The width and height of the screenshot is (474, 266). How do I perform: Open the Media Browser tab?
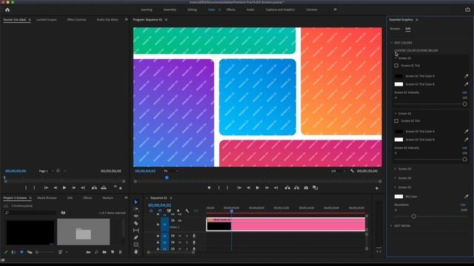click(x=47, y=198)
